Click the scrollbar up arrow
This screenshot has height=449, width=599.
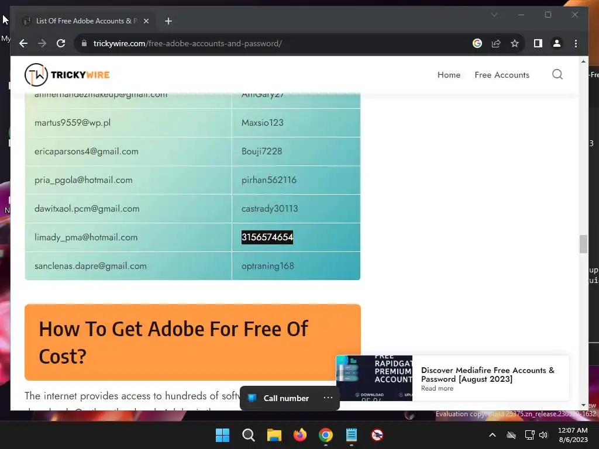coord(583,61)
